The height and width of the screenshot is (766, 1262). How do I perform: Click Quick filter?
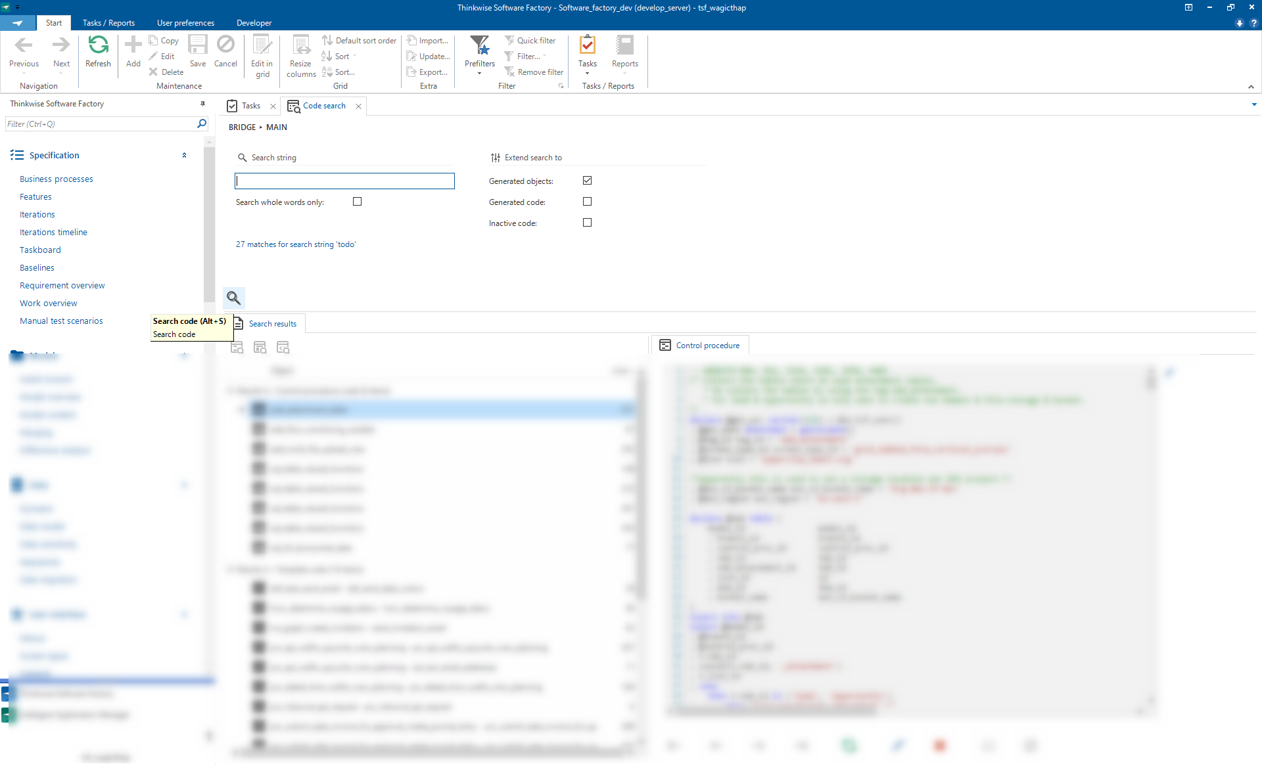point(530,41)
